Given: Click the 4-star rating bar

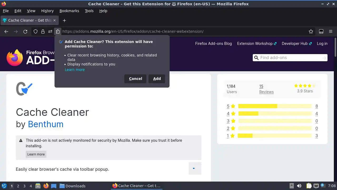Looking at the screenshot, I should point(275,113).
